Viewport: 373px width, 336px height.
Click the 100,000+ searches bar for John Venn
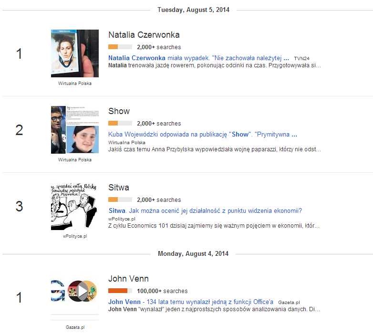[120, 291]
